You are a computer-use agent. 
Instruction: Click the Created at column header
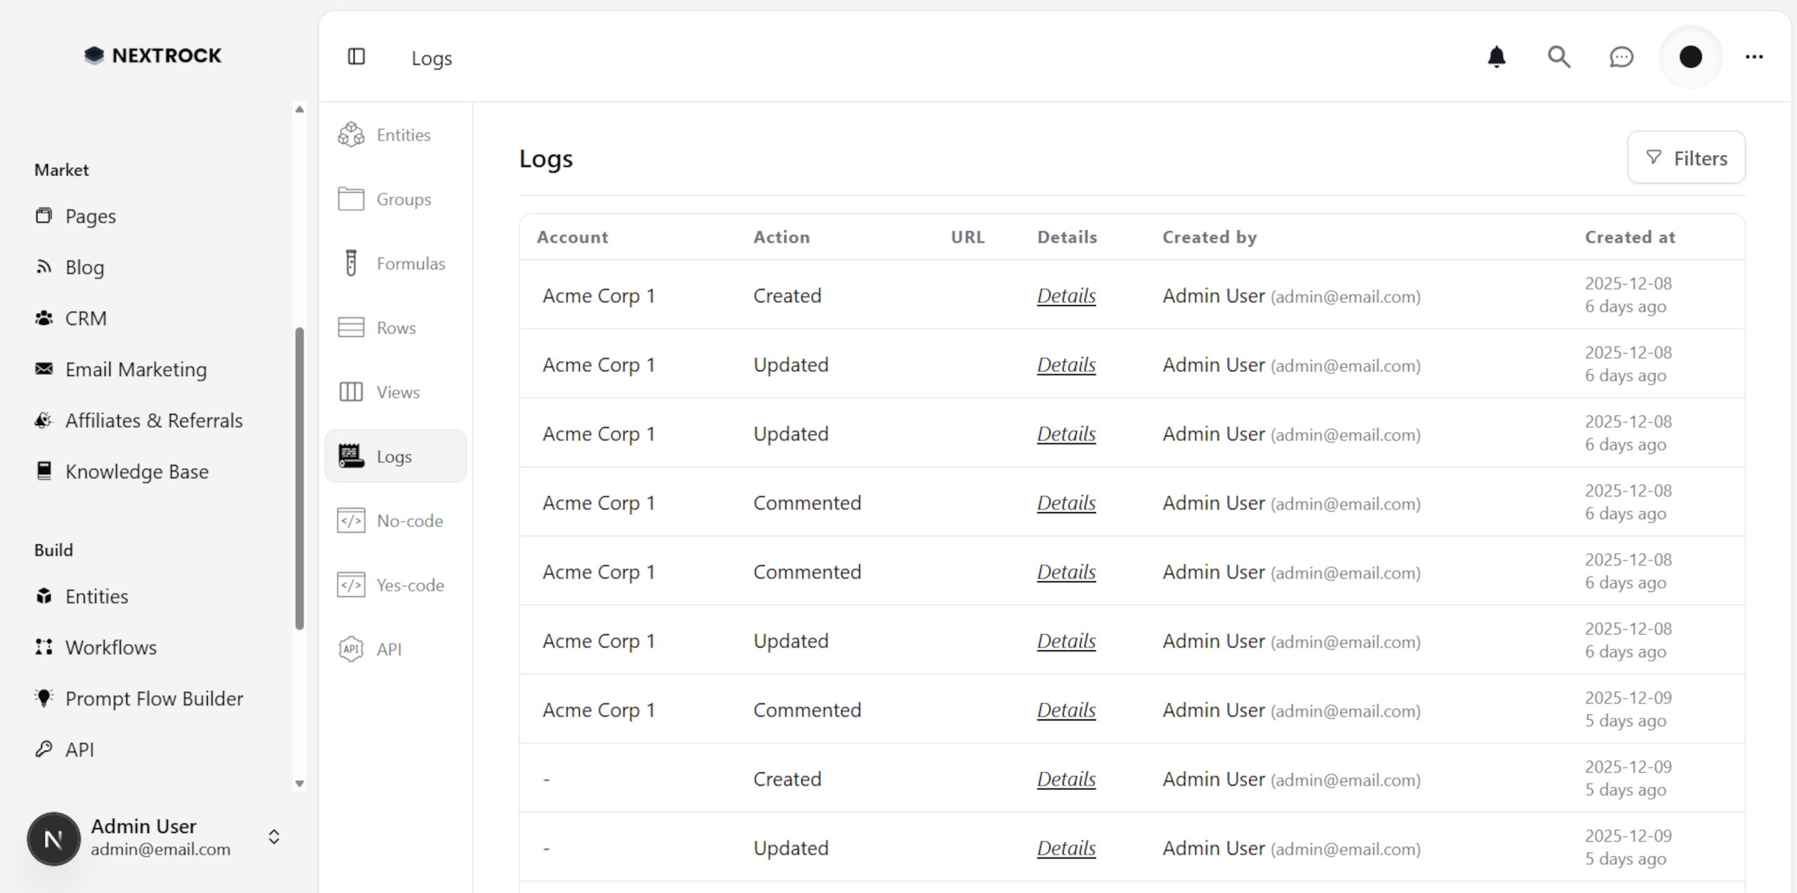[1629, 237]
